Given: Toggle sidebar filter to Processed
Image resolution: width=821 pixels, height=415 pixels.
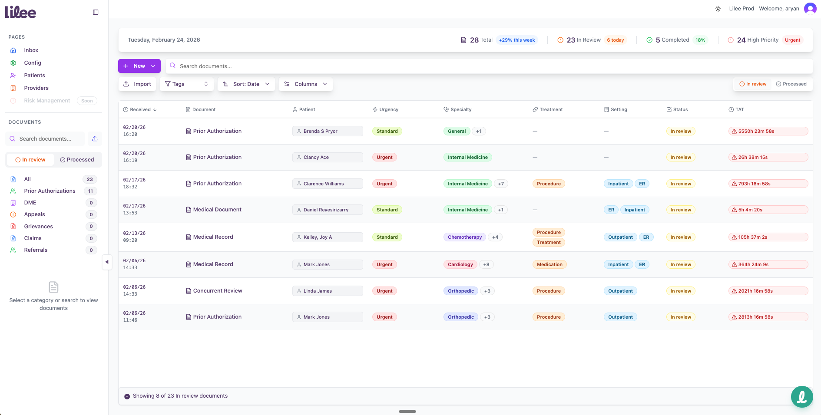Looking at the screenshot, I should pyautogui.click(x=77, y=160).
